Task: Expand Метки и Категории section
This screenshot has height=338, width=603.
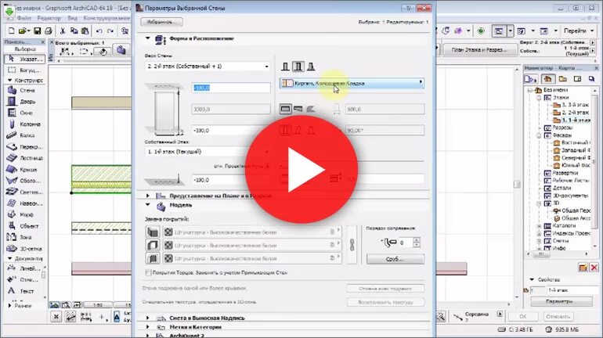Action: (148, 327)
